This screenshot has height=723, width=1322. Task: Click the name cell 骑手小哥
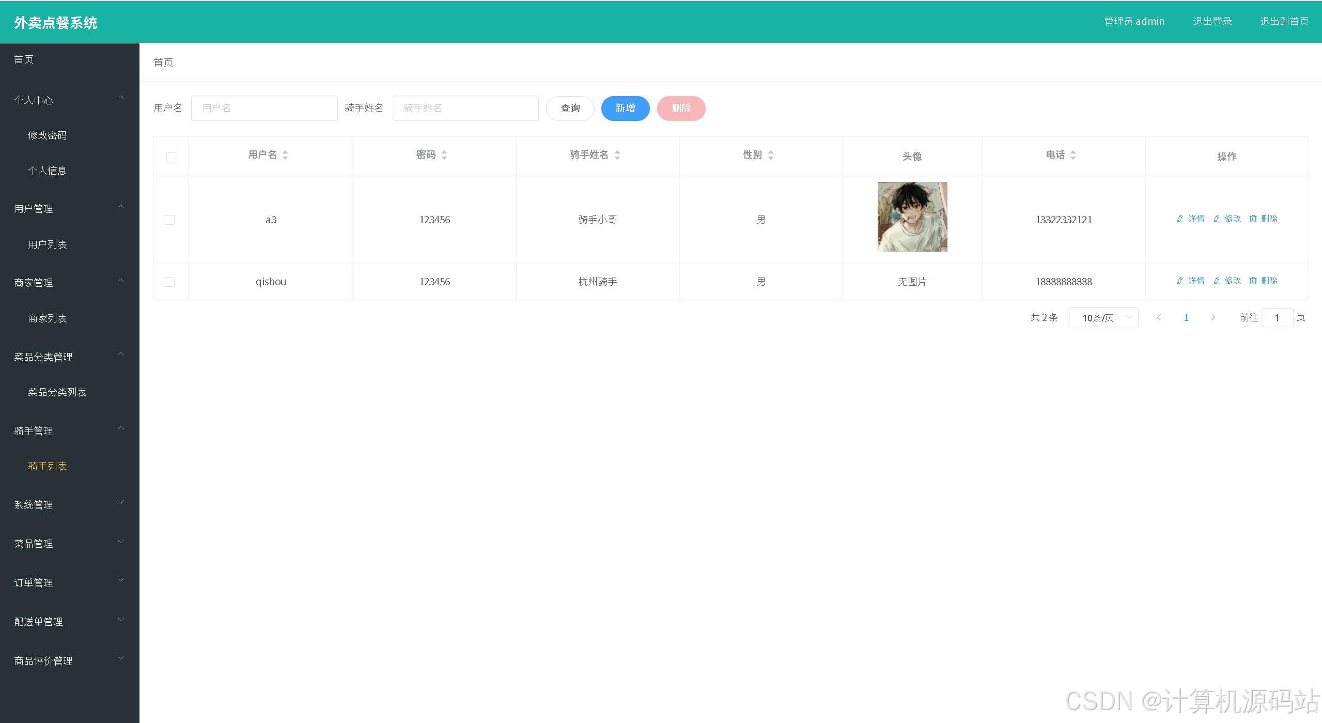coord(597,220)
